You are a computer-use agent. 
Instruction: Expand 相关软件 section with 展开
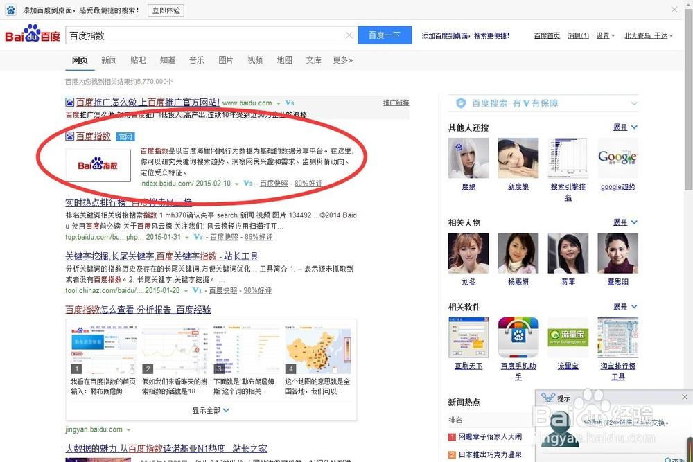click(x=625, y=307)
